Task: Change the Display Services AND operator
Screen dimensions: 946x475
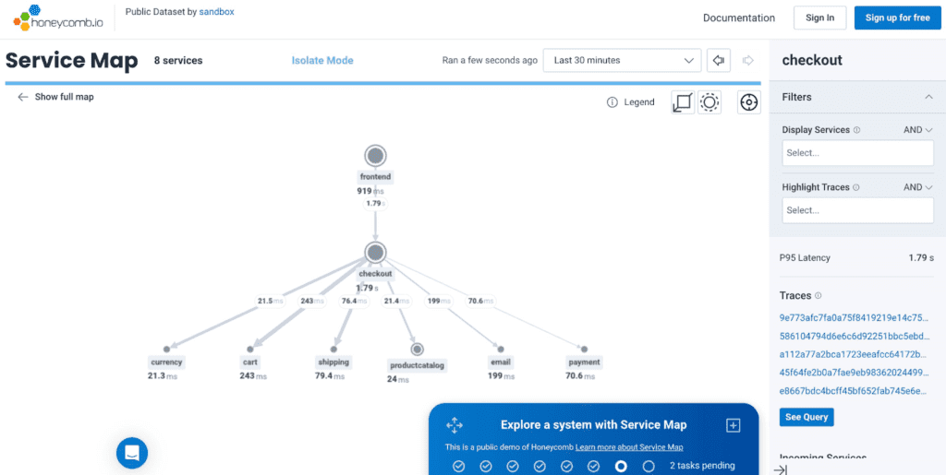Action: pos(917,130)
